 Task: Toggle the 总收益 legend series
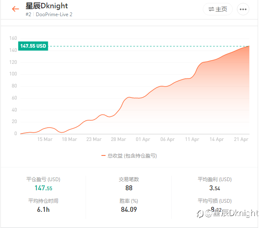point(129,156)
